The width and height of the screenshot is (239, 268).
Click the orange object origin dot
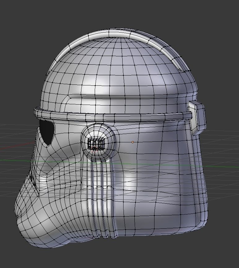pyautogui.click(x=133, y=142)
